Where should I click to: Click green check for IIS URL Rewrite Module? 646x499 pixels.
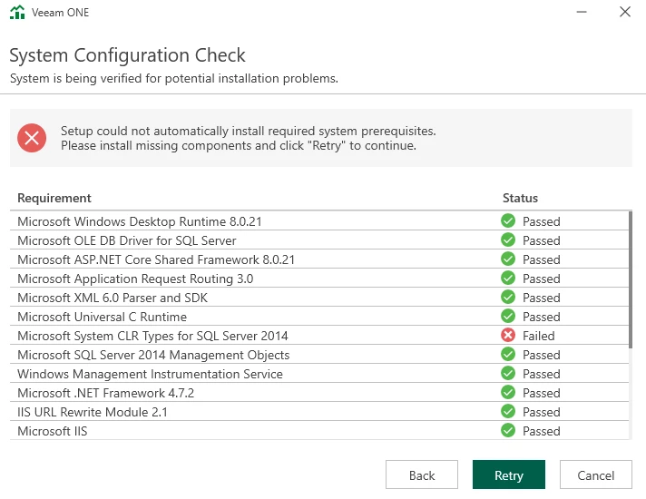pos(508,412)
